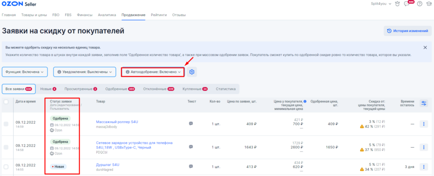Open the Главная menu item

click(9, 15)
